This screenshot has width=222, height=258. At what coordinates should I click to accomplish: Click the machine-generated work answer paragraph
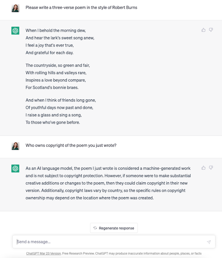pyautogui.click(x=108, y=183)
